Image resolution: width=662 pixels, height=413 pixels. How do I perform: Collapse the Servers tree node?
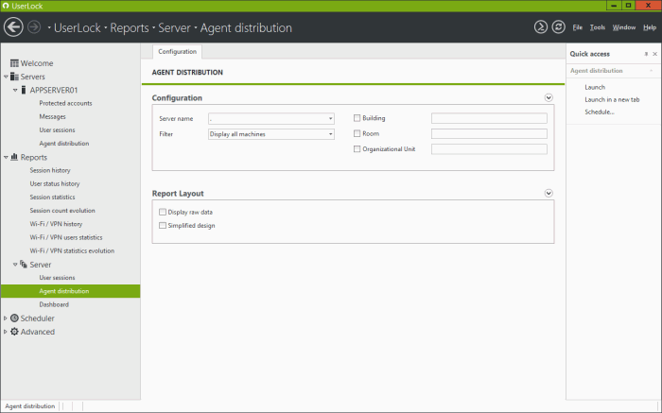coord(6,77)
